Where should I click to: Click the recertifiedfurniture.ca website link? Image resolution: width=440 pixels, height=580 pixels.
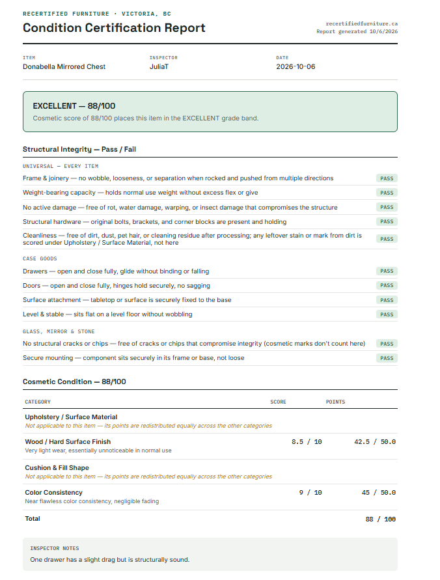click(362, 23)
